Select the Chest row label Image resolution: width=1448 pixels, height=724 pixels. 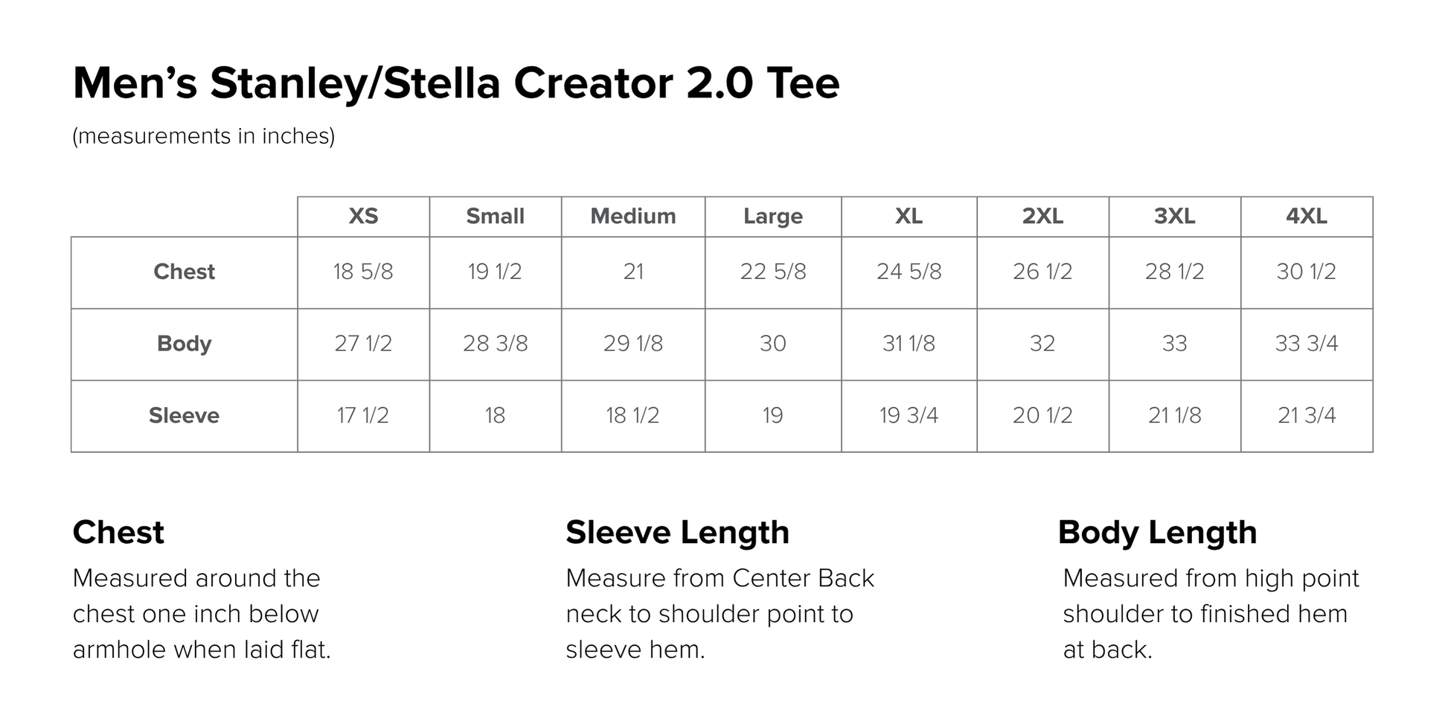click(184, 272)
